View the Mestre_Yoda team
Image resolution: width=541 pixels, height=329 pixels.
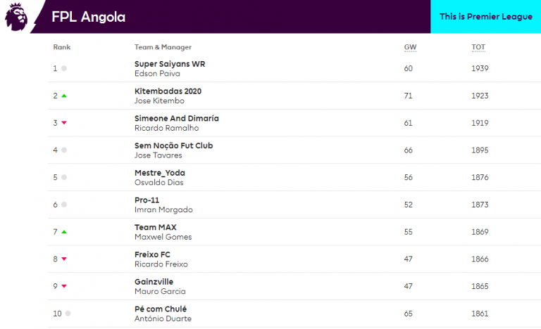(x=159, y=173)
